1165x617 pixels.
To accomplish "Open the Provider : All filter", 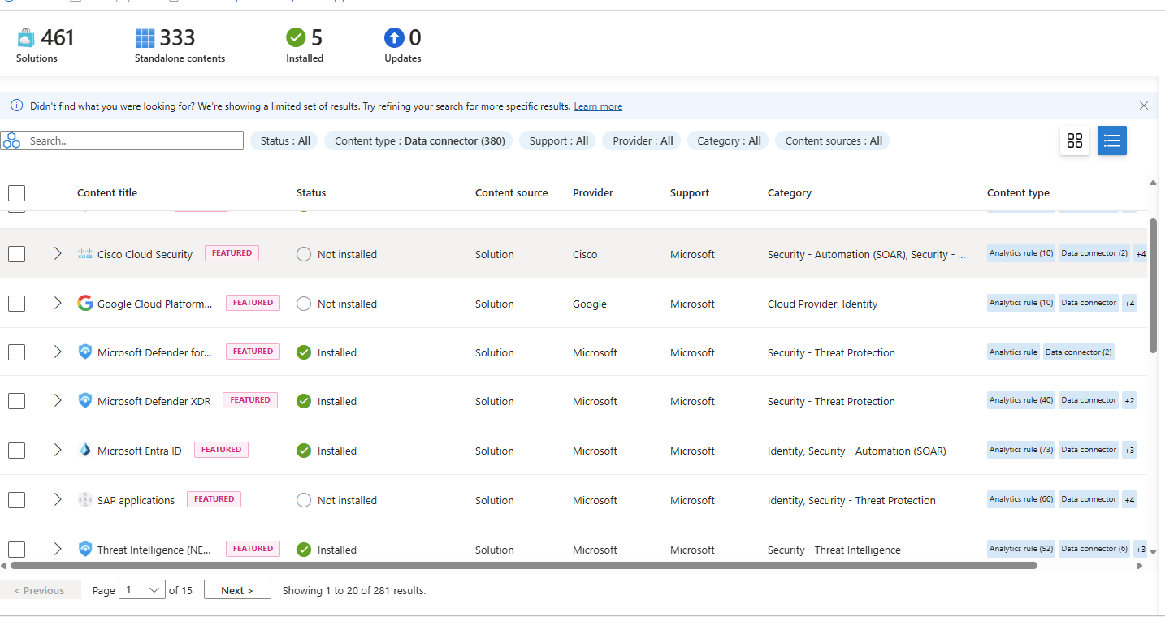I will click(x=643, y=140).
